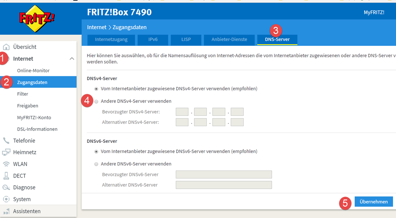Viewport: 396px width, 218px height.
Task: Open MyFRITZ!-Konto in the sidebar
Action: click(x=34, y=118)
